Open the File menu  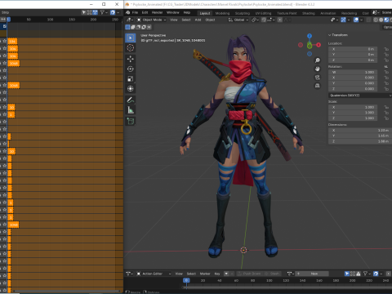135,12
